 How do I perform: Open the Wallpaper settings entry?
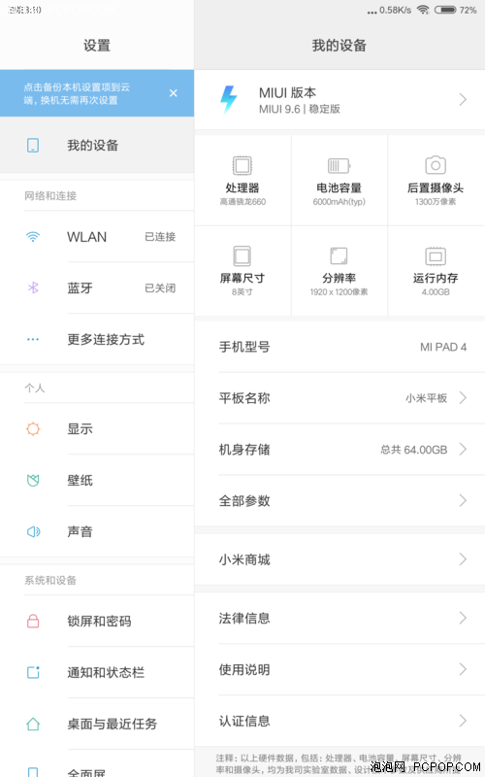pos(97,480)
